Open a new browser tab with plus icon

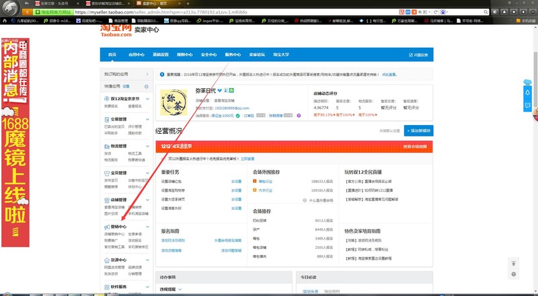click(188, 3)
